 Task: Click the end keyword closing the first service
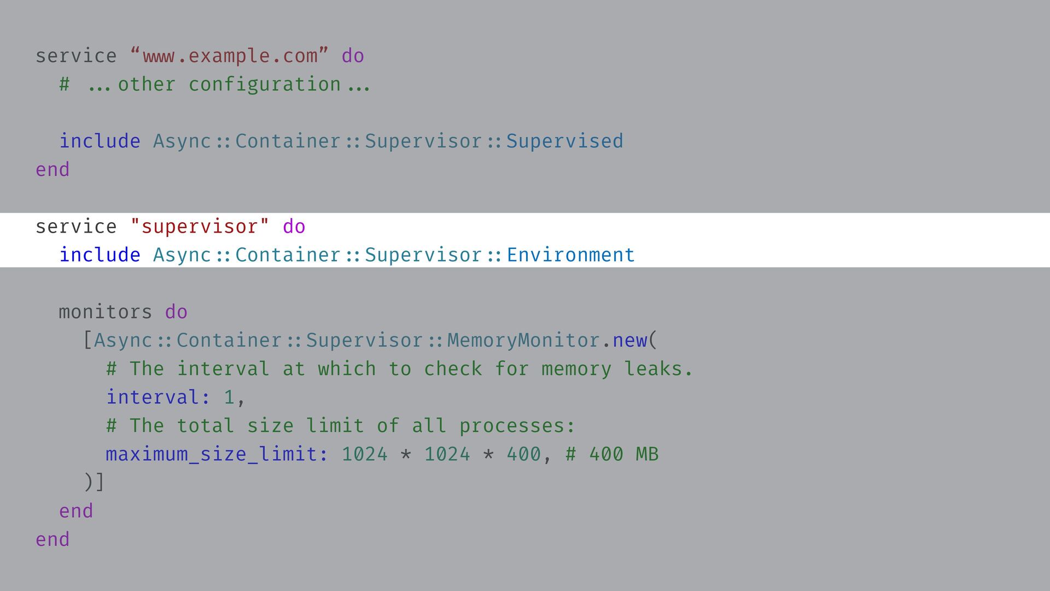click(52, 170)
